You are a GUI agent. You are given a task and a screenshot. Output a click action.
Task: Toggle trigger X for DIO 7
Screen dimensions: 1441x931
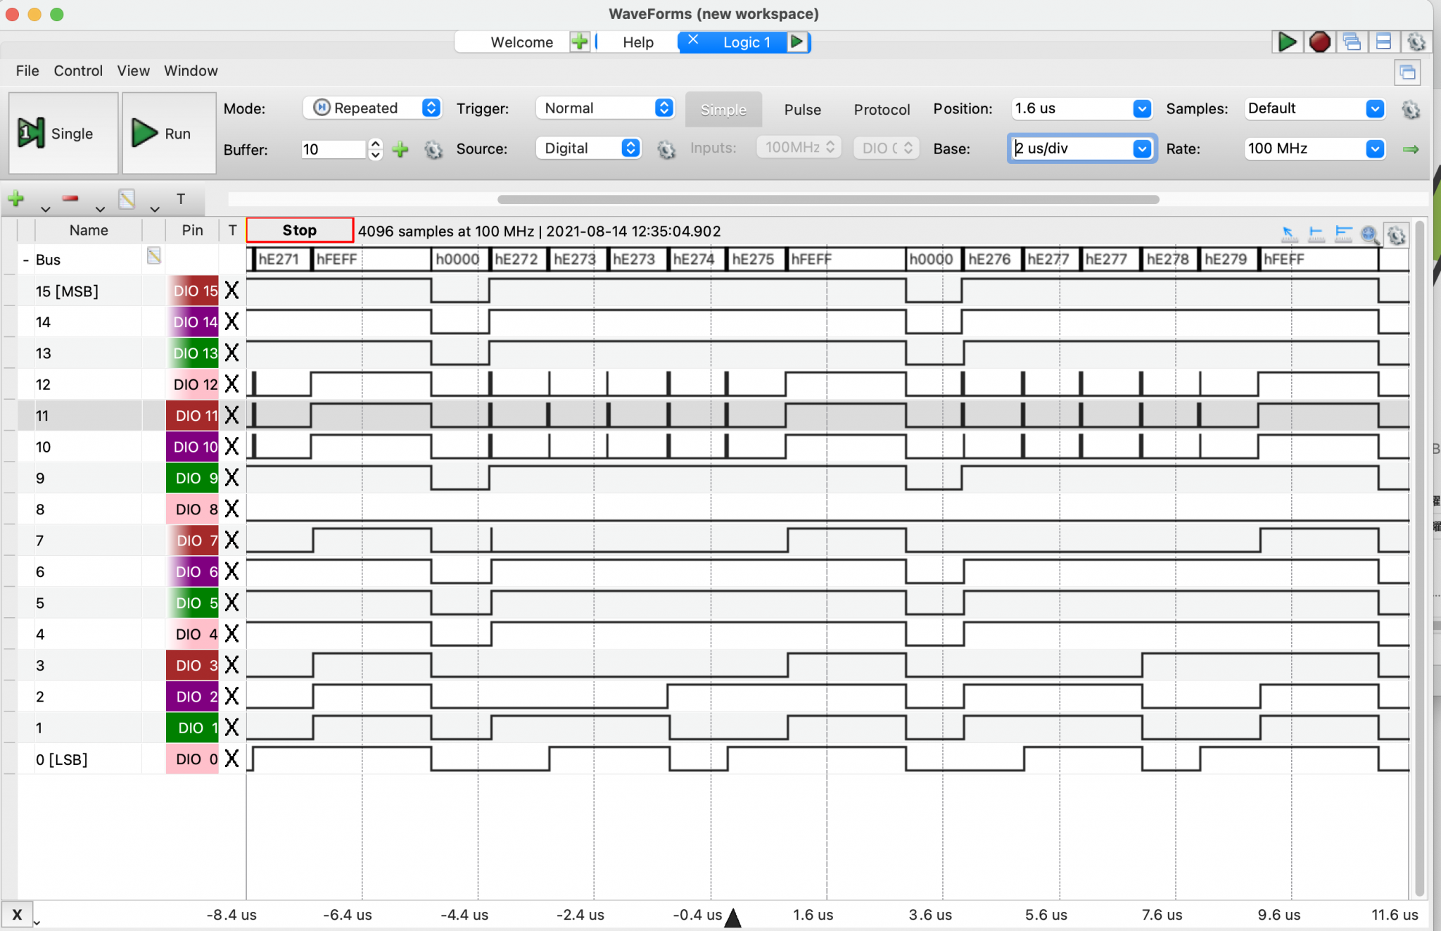pos(231,540)
